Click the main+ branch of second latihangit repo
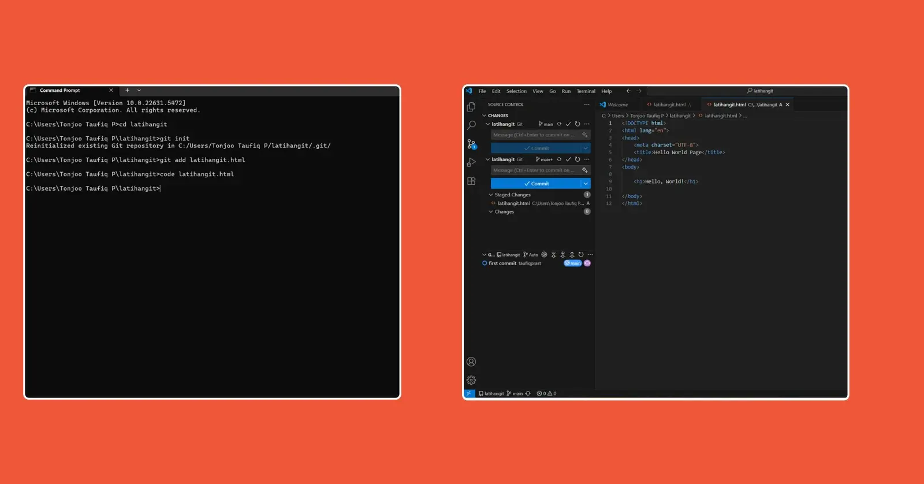The width and height of the screenshot is (924, 484). pos(545,159)
